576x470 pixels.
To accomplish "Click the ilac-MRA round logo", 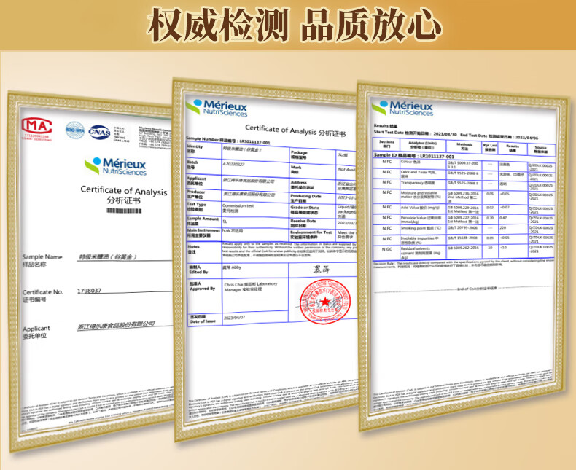I will (x=75, y=130).
